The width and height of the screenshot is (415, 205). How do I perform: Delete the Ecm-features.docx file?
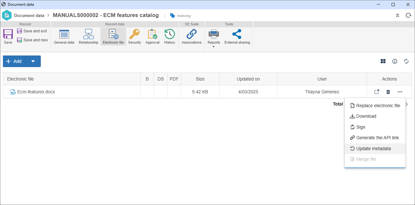click(x=388, y=92)
